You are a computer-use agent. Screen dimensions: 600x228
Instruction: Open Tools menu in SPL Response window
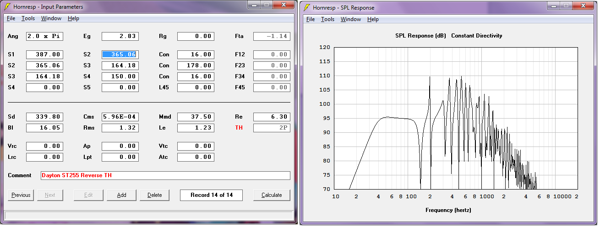[328, 19]
